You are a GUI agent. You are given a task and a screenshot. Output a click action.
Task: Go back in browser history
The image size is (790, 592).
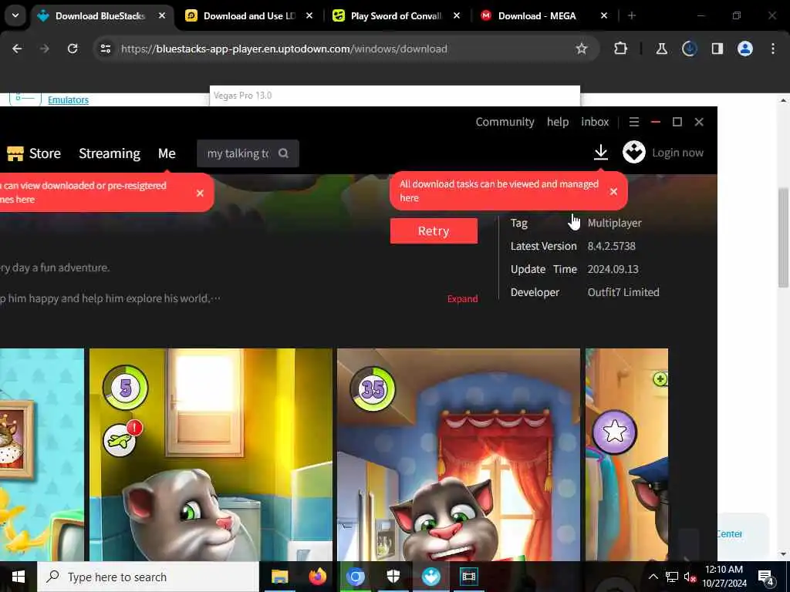(17, 49)
